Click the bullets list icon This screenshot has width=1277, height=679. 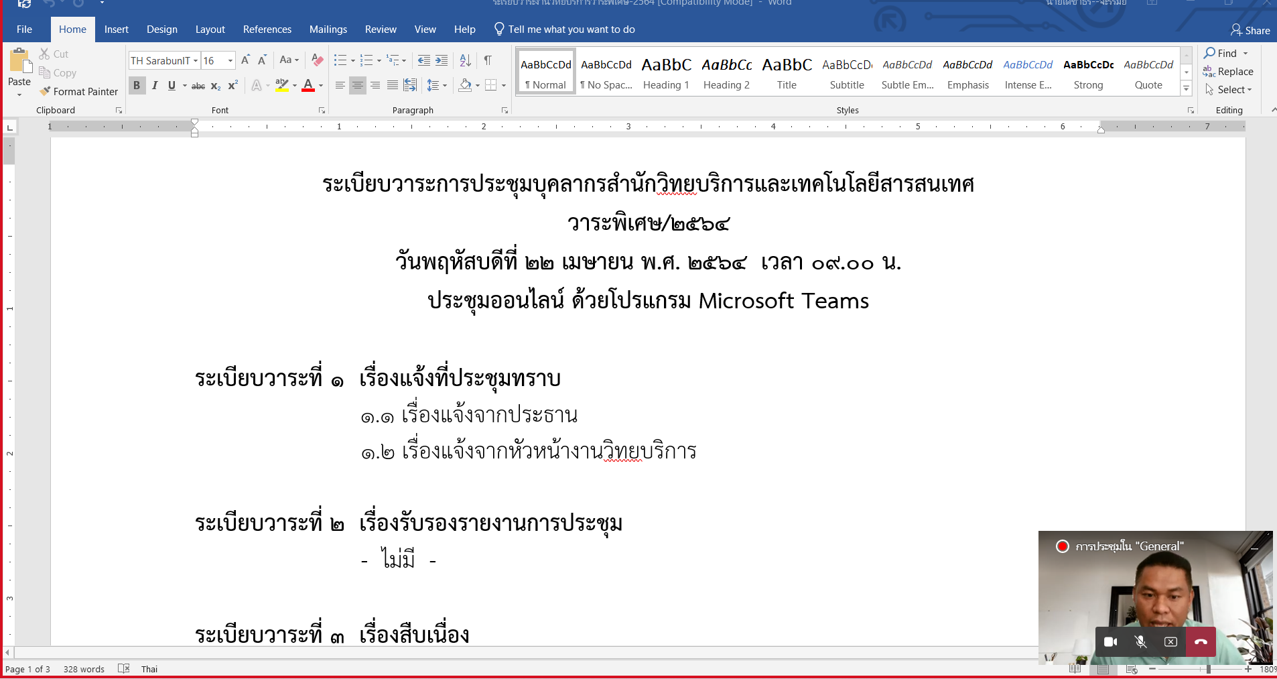click(x=340, y=60)
